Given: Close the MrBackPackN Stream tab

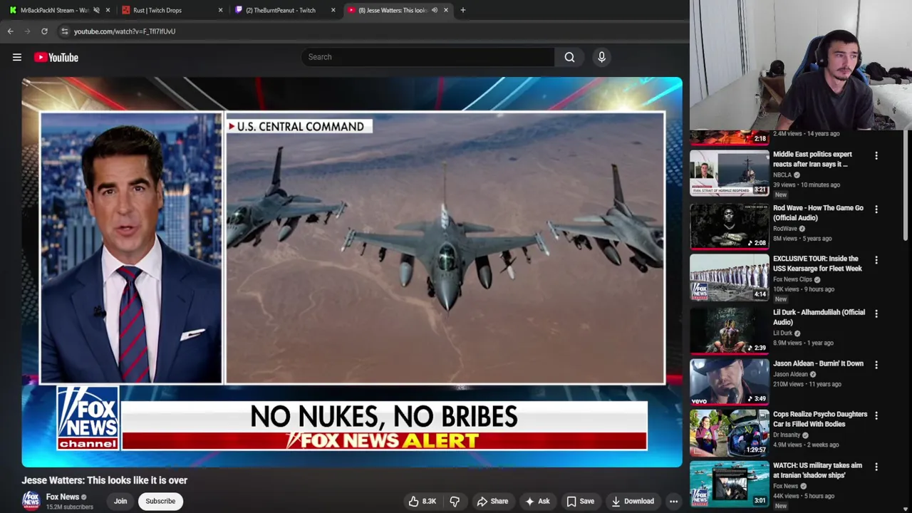Looking at the screenshot, I should coord(108,10).
